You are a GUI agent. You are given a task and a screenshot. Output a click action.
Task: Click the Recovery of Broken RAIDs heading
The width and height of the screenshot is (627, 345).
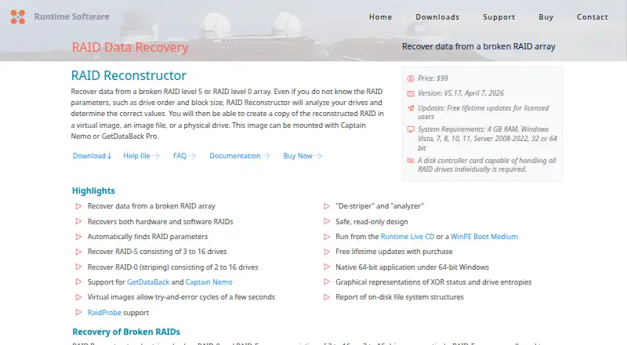pyautogui.click(x=126, y=332)
